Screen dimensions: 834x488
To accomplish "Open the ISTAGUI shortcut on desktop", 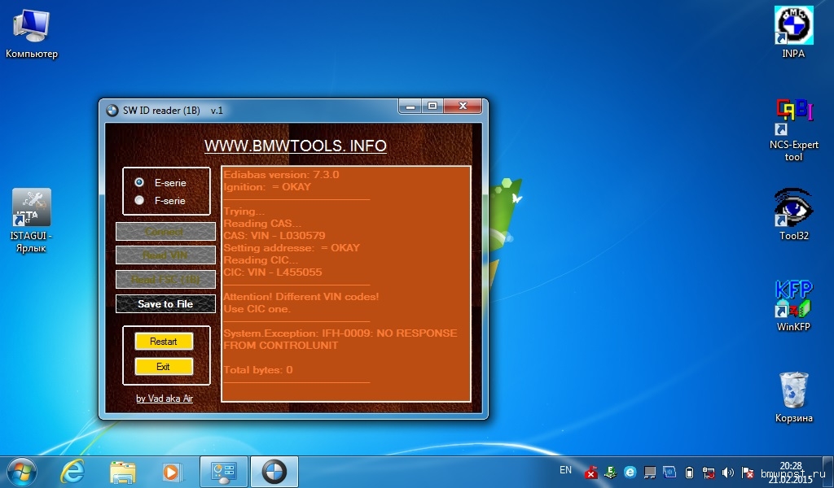I will [31, 209].
